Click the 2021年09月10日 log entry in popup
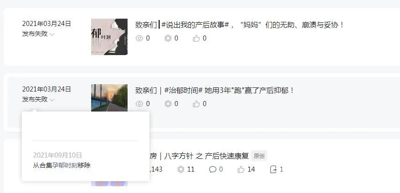Viewport: 400px width, 193px height. 57,155
